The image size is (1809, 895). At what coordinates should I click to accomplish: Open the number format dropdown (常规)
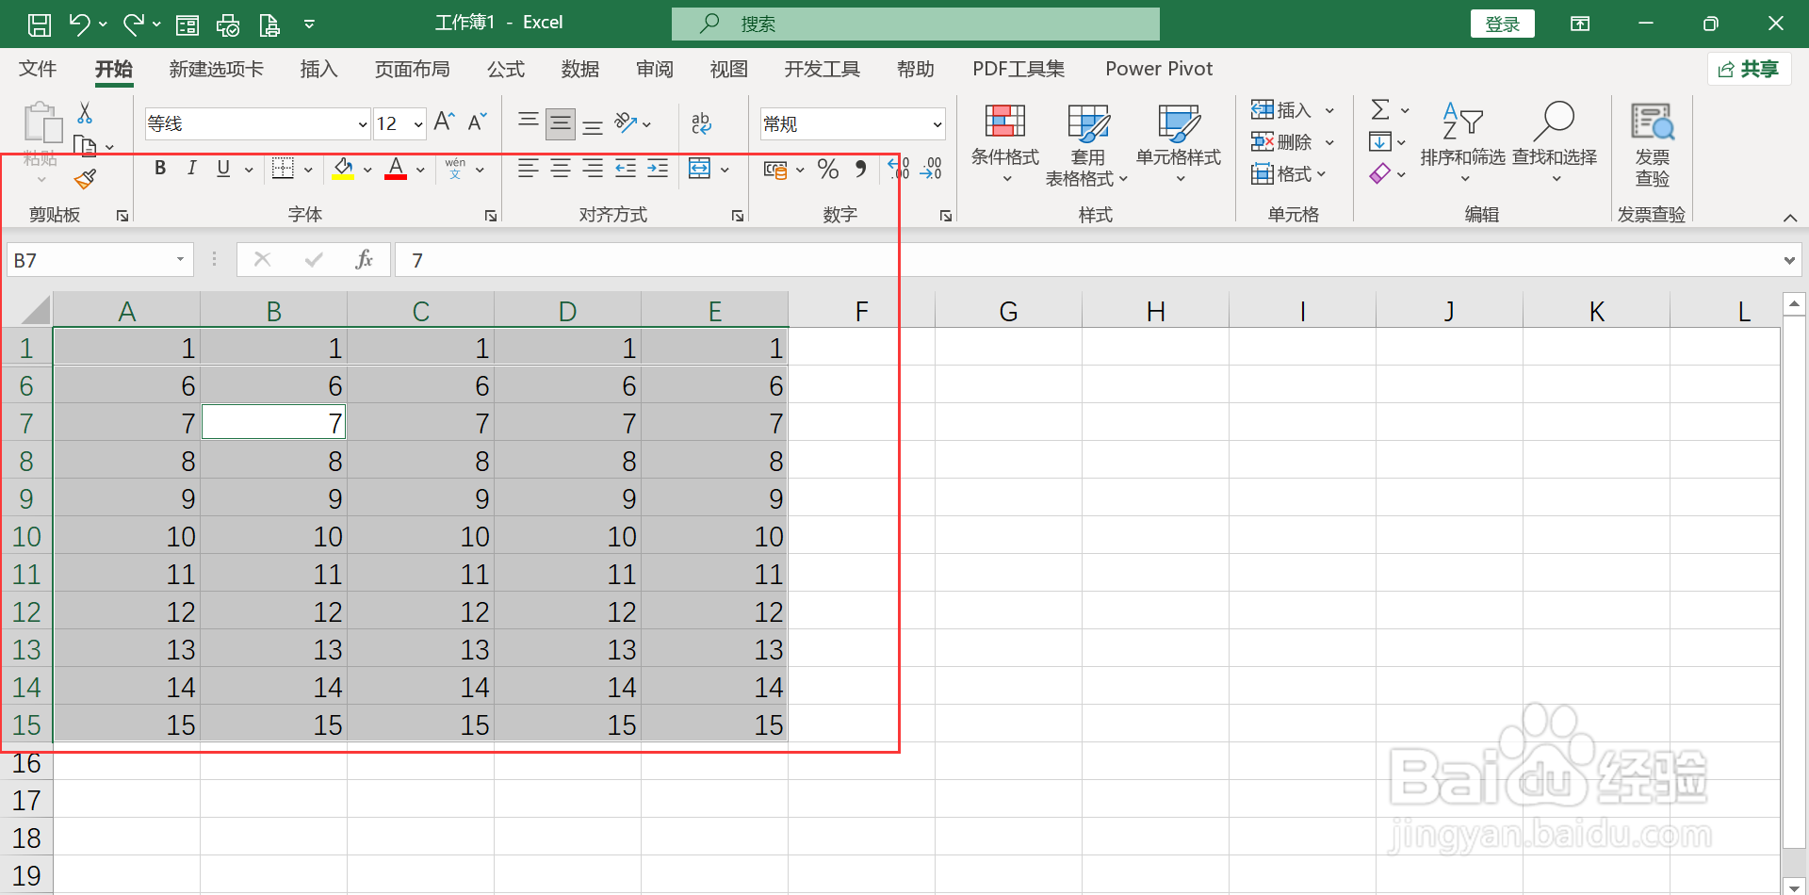coord(937,124)
